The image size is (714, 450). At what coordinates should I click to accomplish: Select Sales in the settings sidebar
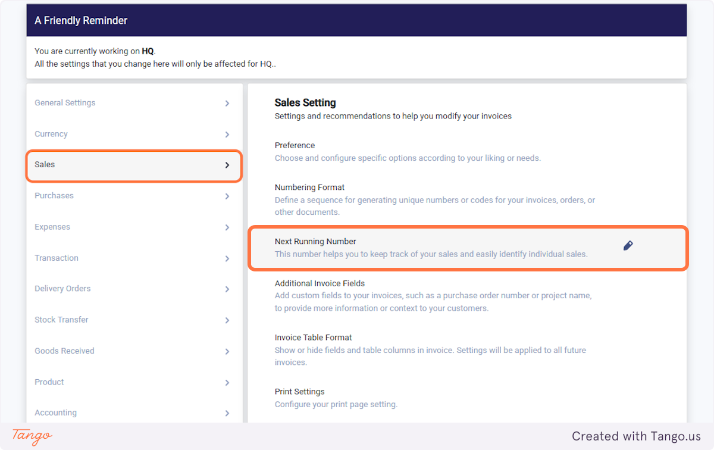coord(134,165)
